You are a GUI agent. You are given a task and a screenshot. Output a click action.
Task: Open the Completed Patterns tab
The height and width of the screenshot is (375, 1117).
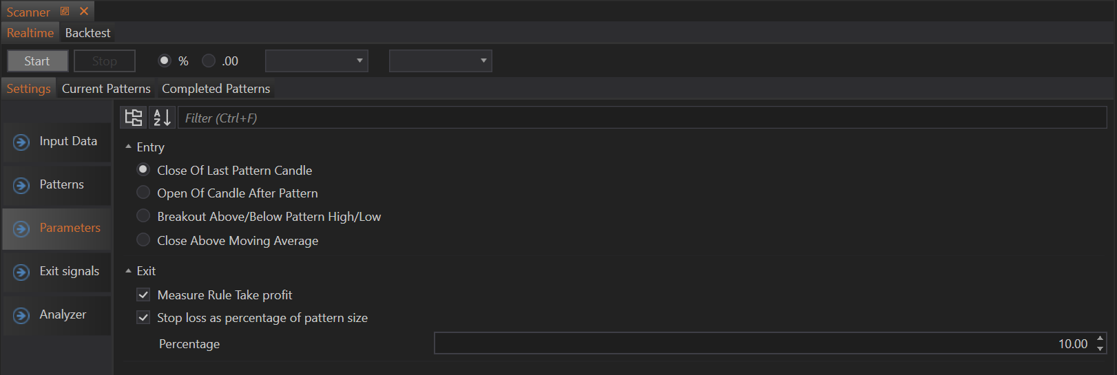tap(216, 89)
